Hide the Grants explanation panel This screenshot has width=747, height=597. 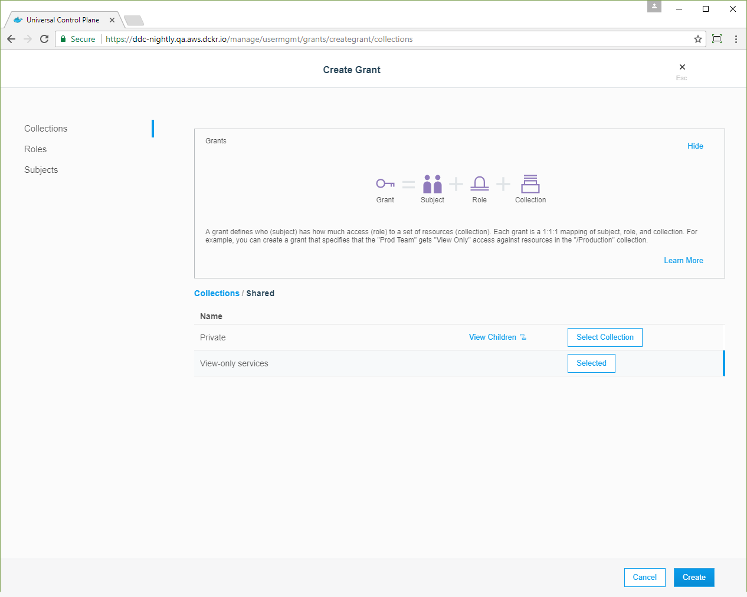(x=695, y=146)
